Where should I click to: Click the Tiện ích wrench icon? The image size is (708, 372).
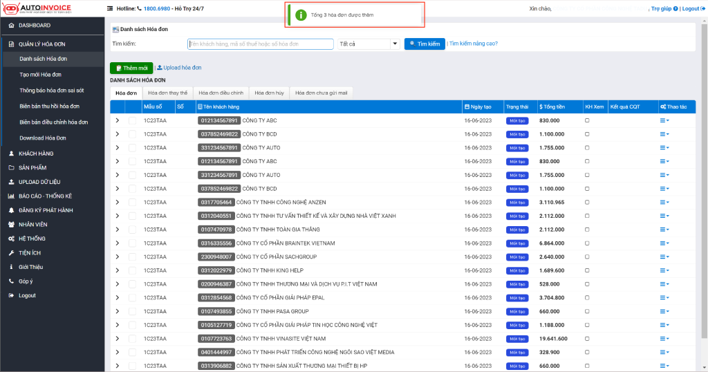click(x=11, y=253)
